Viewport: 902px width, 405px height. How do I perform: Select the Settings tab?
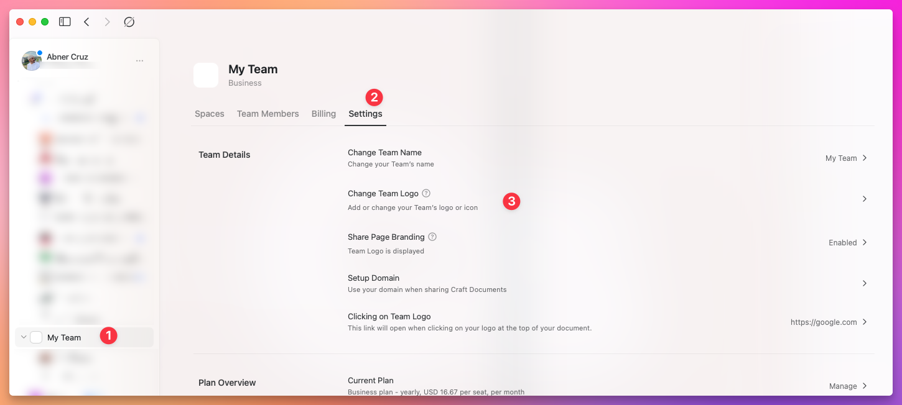365,114
